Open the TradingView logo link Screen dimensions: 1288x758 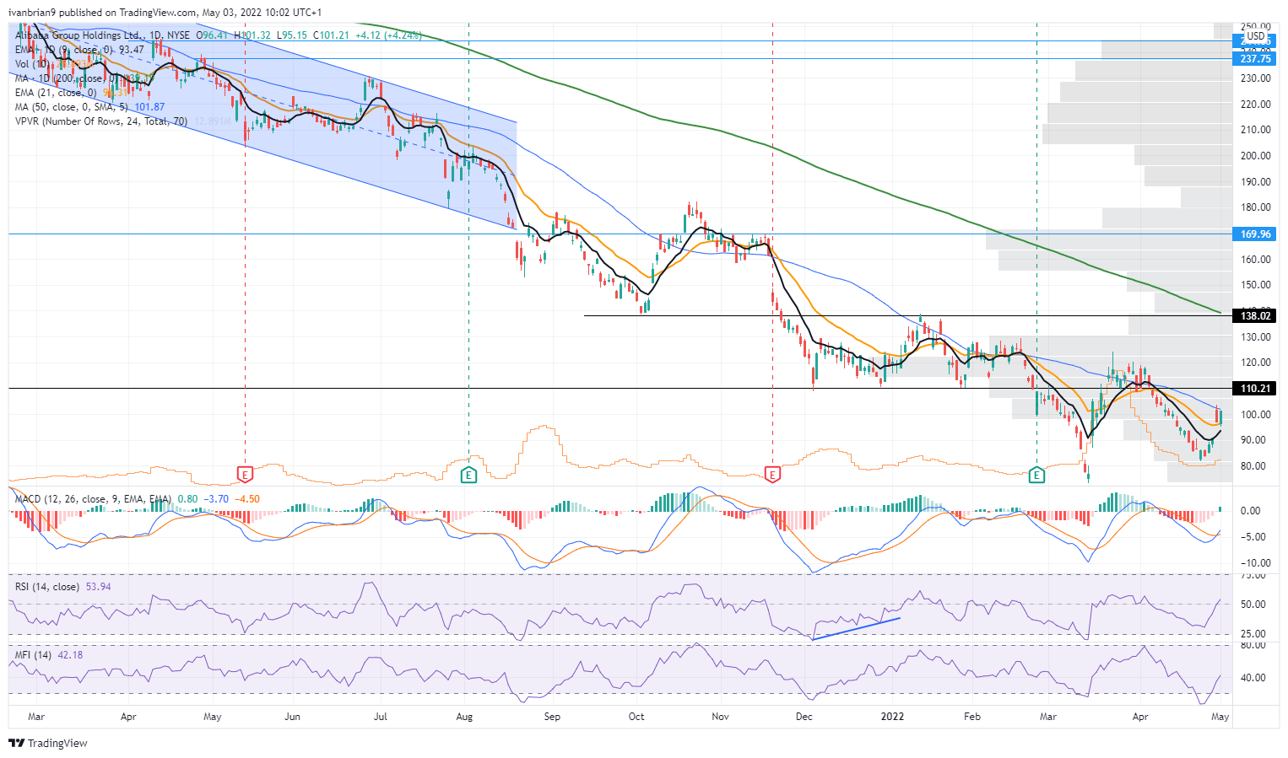click(48, 743)
